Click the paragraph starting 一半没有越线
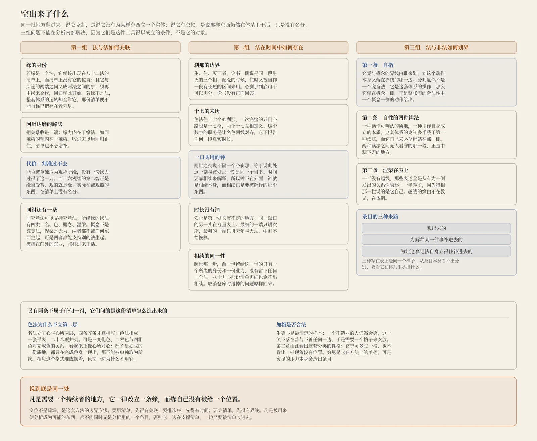The height and width of the screenshot is (441, 537). click(x=404, y=188)
